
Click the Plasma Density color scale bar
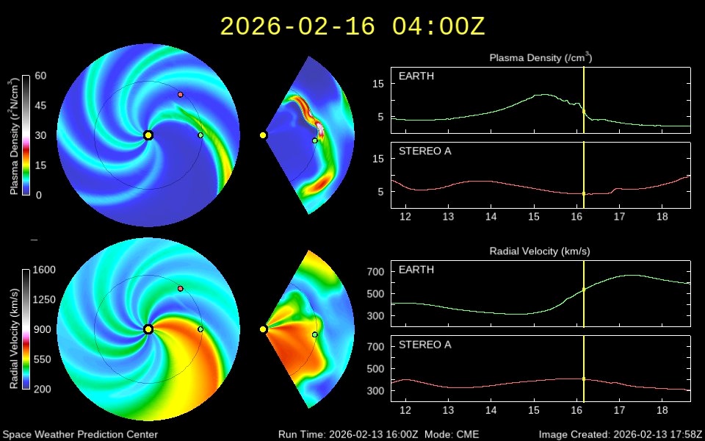[x=26, y=135]
